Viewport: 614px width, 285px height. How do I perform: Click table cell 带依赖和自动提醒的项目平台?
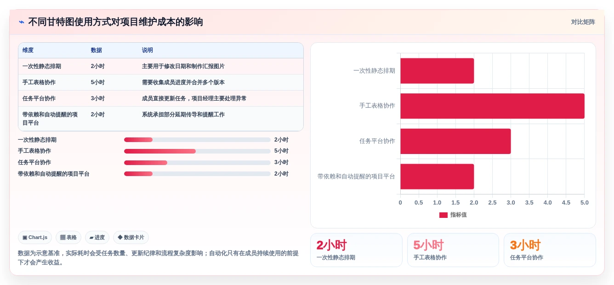click(x=50, y=119)
